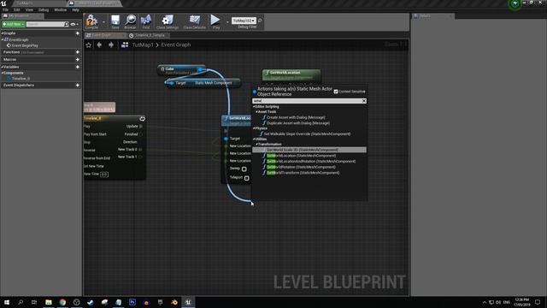The width and height of the screenshot is (547, 308).
Task: Toggle the Sweep checkbox on SetWorldLocation node
Action: 244,169
